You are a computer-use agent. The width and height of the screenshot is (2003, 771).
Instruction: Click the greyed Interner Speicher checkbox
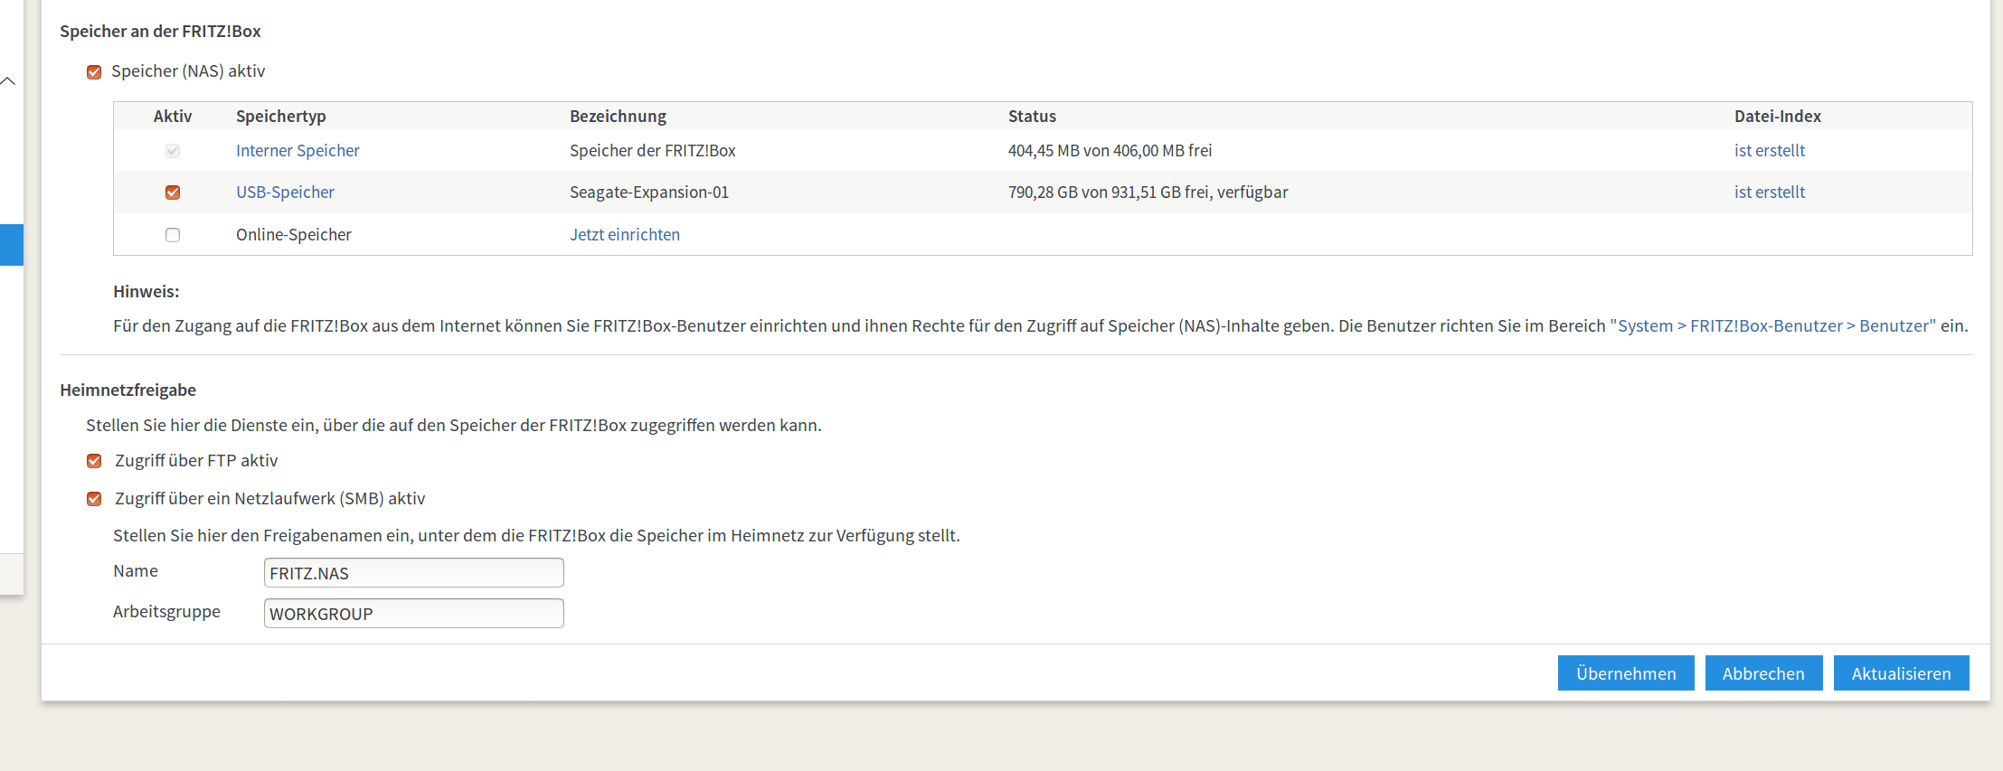pyautogui.click(x=173, y=151)
